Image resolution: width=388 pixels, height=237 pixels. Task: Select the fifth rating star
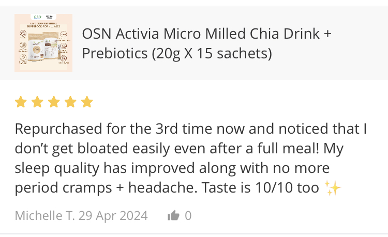click(x=87, y=102)
